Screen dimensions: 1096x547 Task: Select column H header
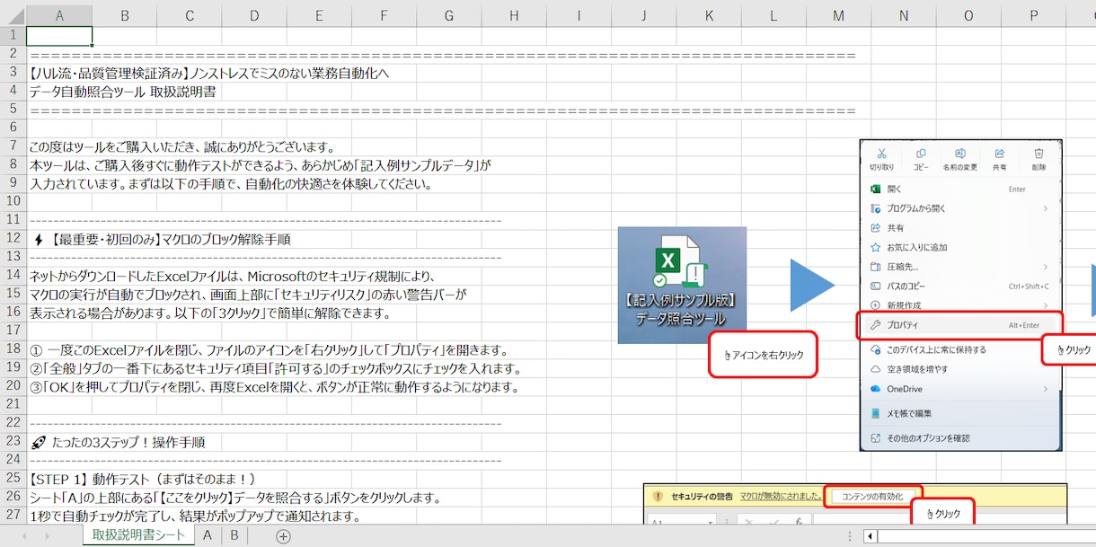(514, 15)
